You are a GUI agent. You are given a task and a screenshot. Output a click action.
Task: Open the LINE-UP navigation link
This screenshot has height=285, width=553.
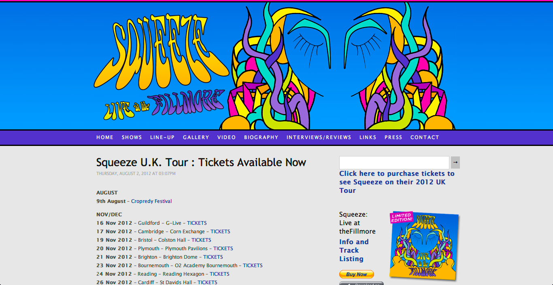click(162, 137)
